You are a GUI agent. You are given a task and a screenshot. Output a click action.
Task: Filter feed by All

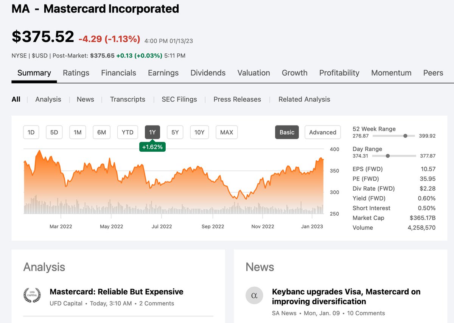point(16,99)
